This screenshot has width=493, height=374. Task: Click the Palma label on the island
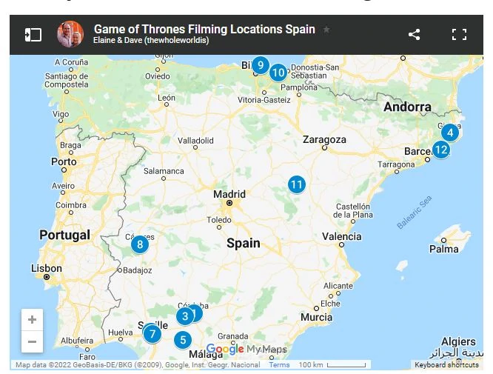pos(443,249)
